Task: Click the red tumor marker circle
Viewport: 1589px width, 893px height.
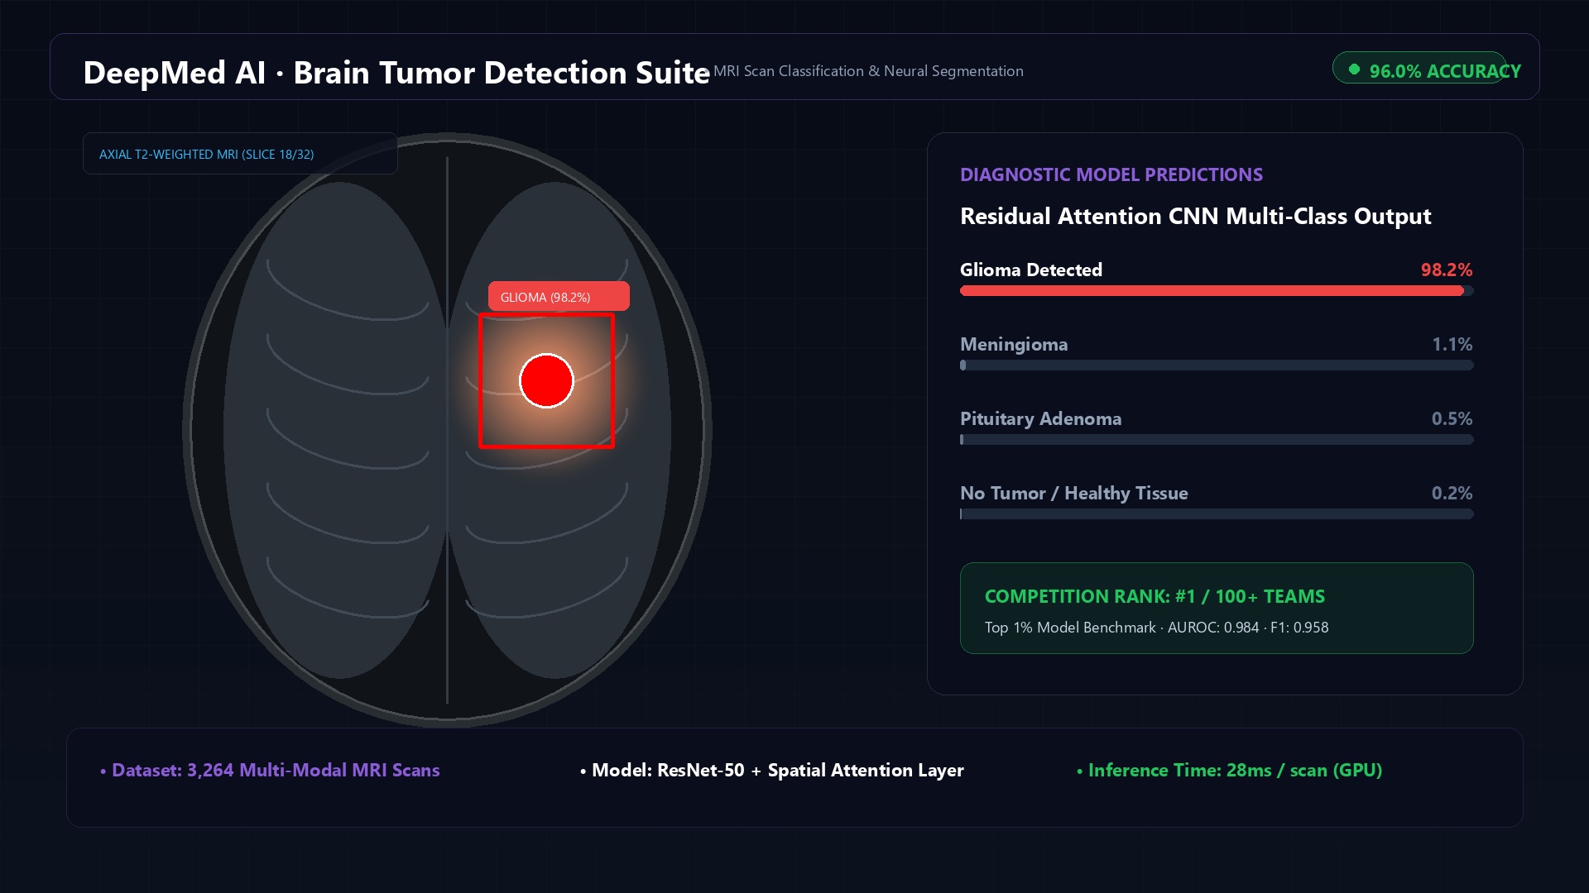Action: click(x=546, y=380)
